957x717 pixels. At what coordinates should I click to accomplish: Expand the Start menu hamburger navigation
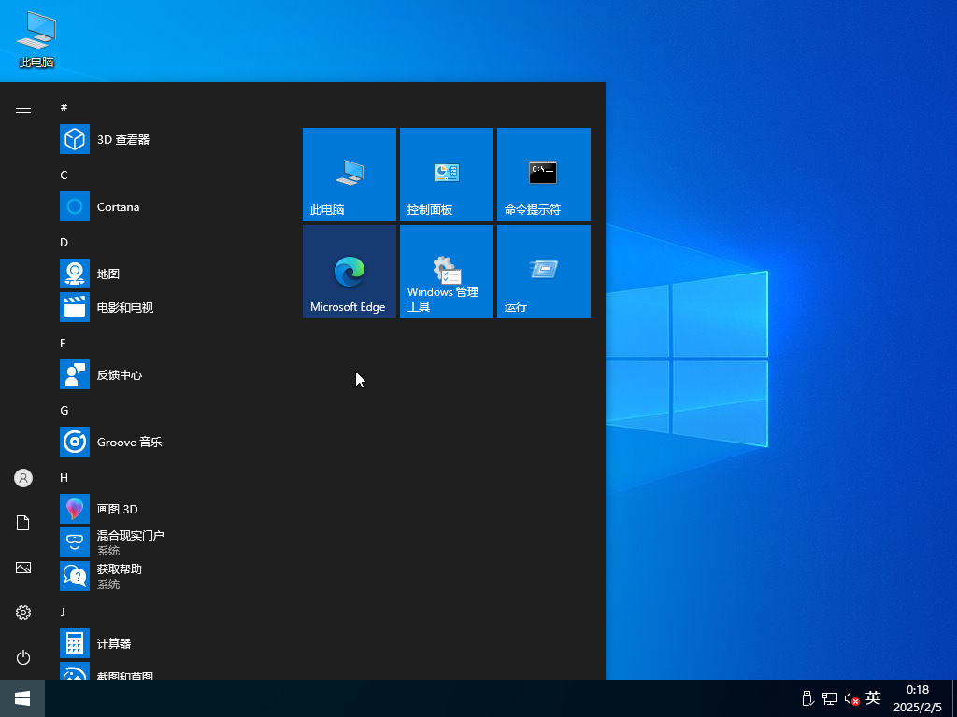(23, 108)
